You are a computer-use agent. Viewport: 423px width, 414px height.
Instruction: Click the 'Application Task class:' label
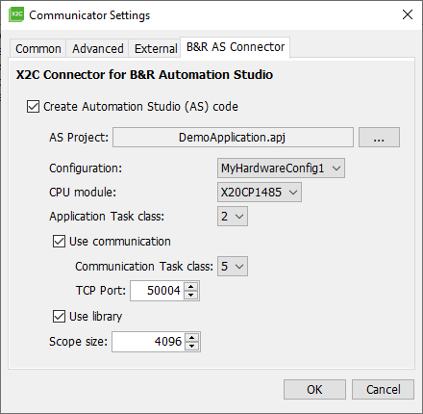pyautogui.click(x=107, y=217)
